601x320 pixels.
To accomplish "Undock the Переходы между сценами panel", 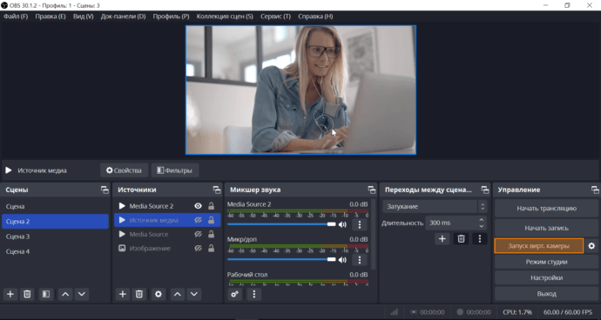I will click(485, 190).
